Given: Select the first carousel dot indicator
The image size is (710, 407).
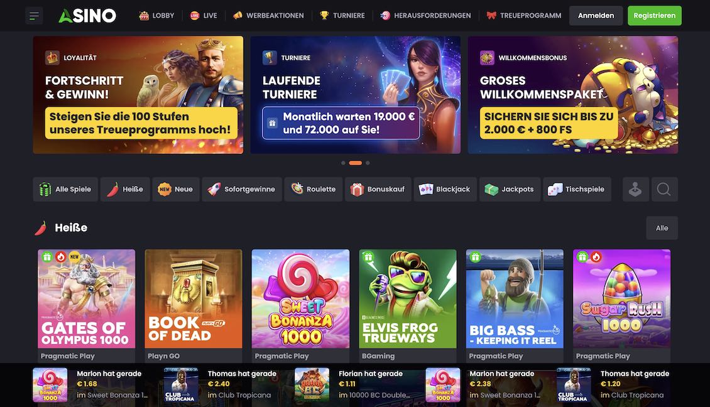Looking at the screenshot, I should [x=343, y=163].
